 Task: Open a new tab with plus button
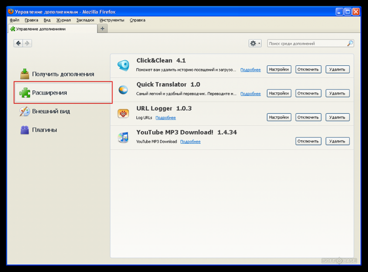click(x=102, y=28)
